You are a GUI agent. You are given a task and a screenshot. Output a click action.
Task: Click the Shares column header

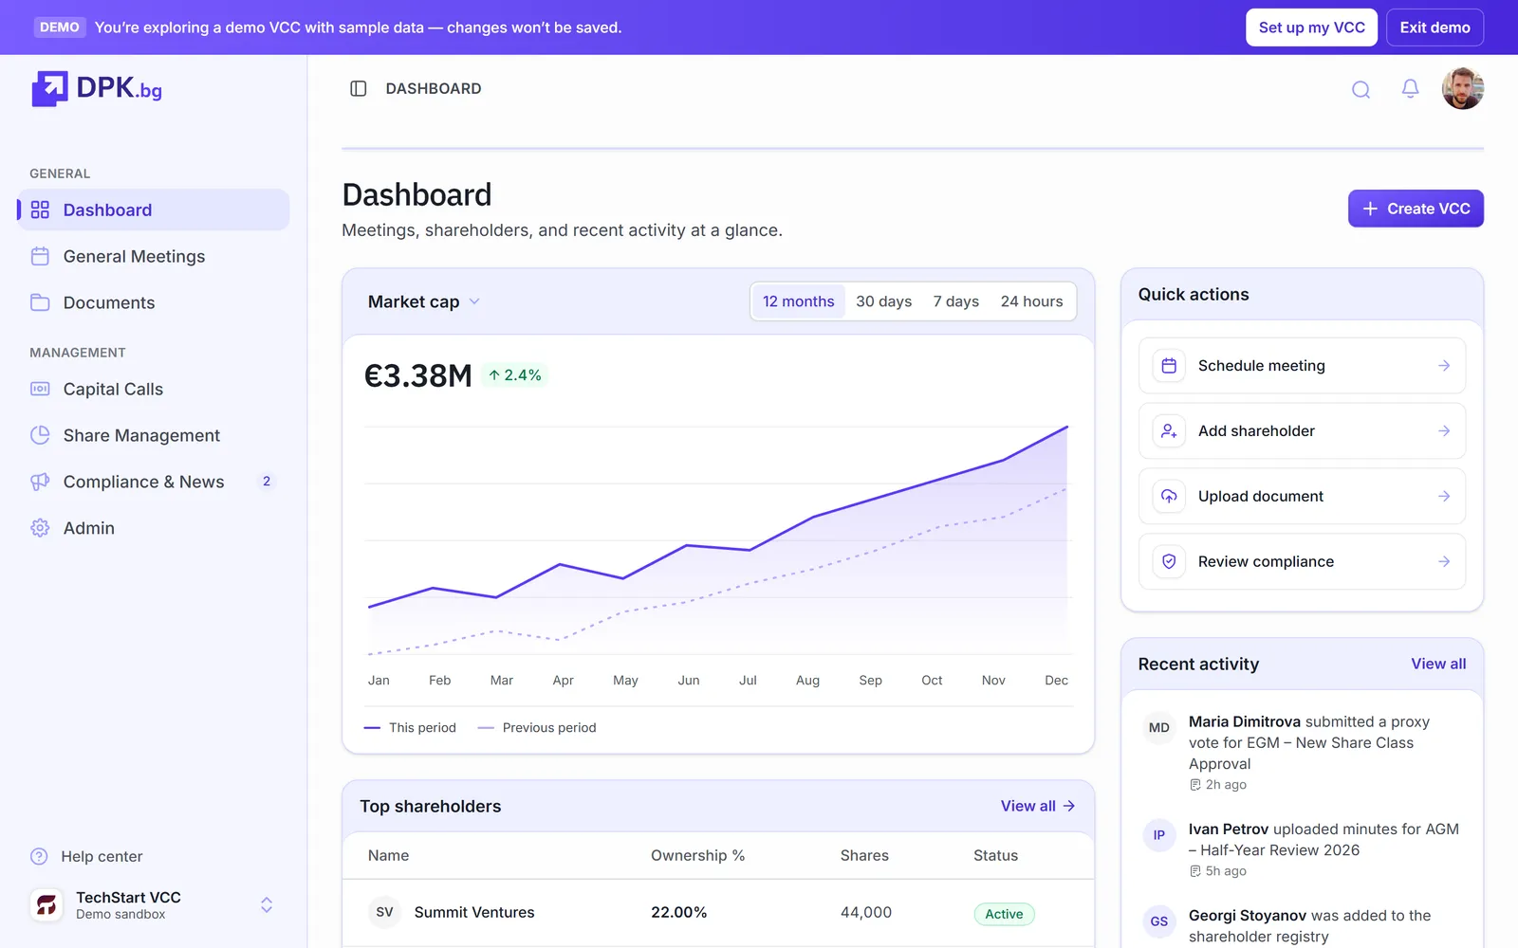point(864,855)
